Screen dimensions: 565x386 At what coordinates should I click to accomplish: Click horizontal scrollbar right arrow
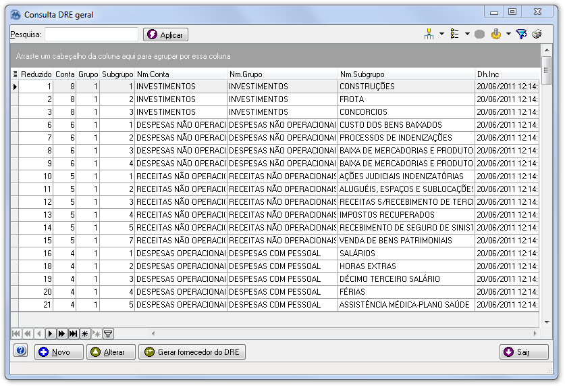(535, 334)
